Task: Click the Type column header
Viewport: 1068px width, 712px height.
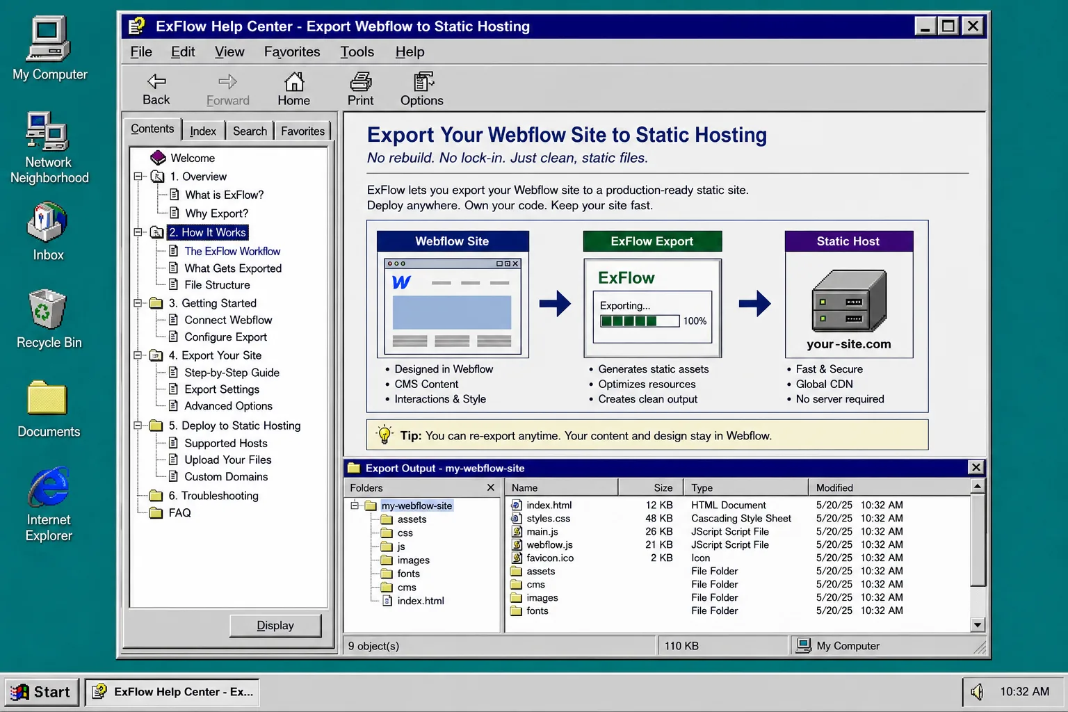Action: click(x=746, y=487)
